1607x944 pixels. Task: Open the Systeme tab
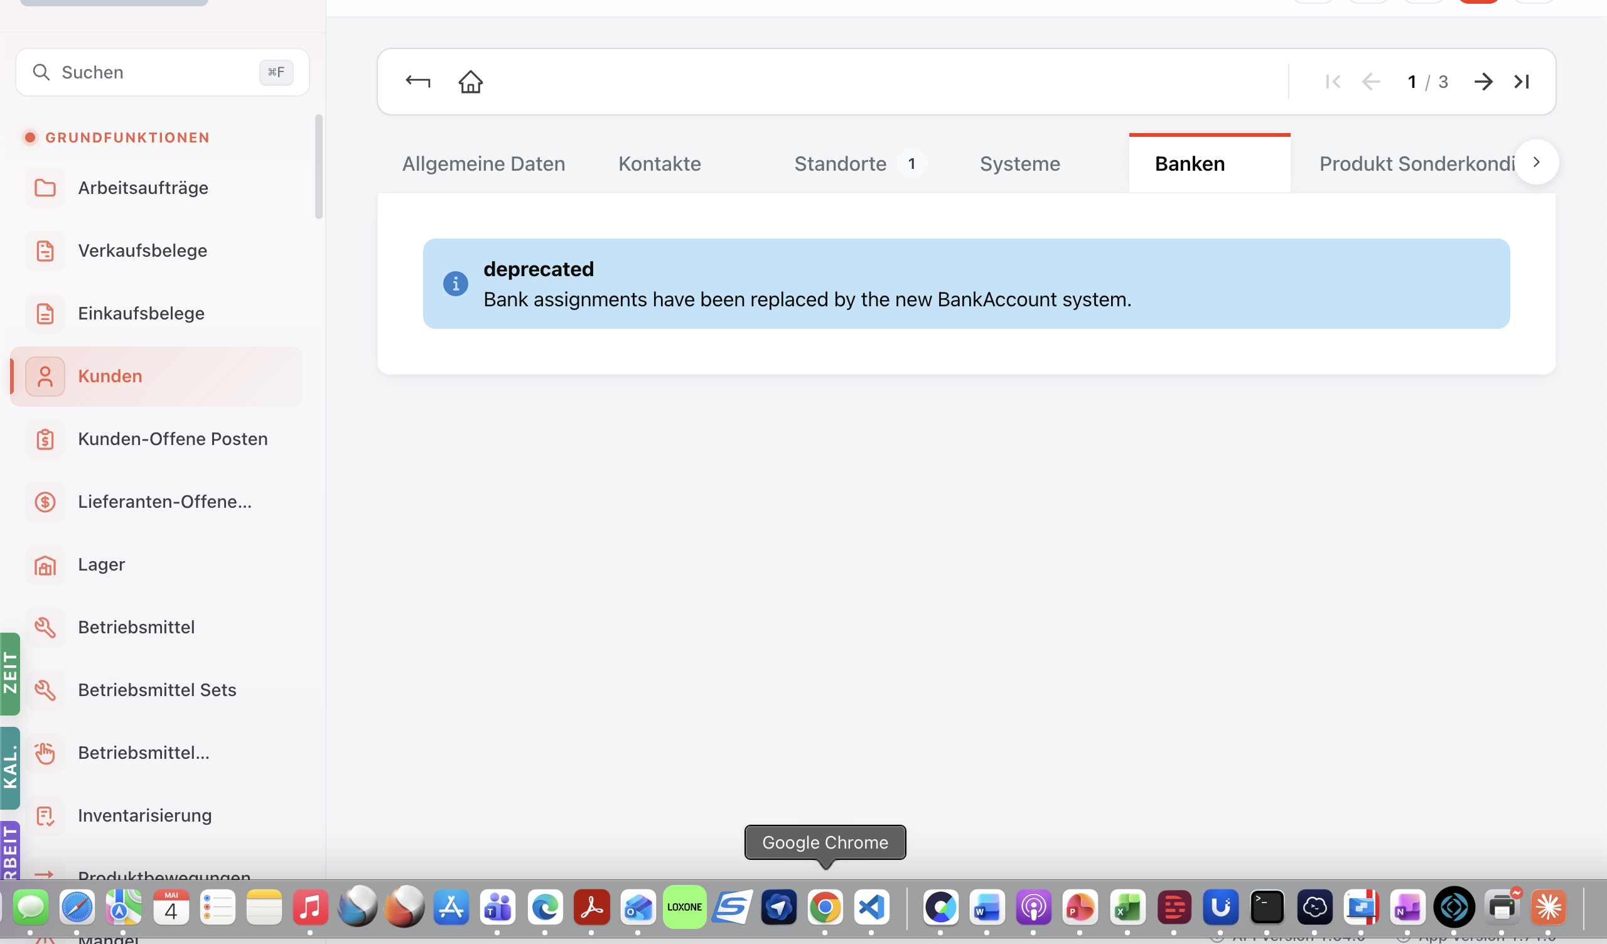[1019, 164]
